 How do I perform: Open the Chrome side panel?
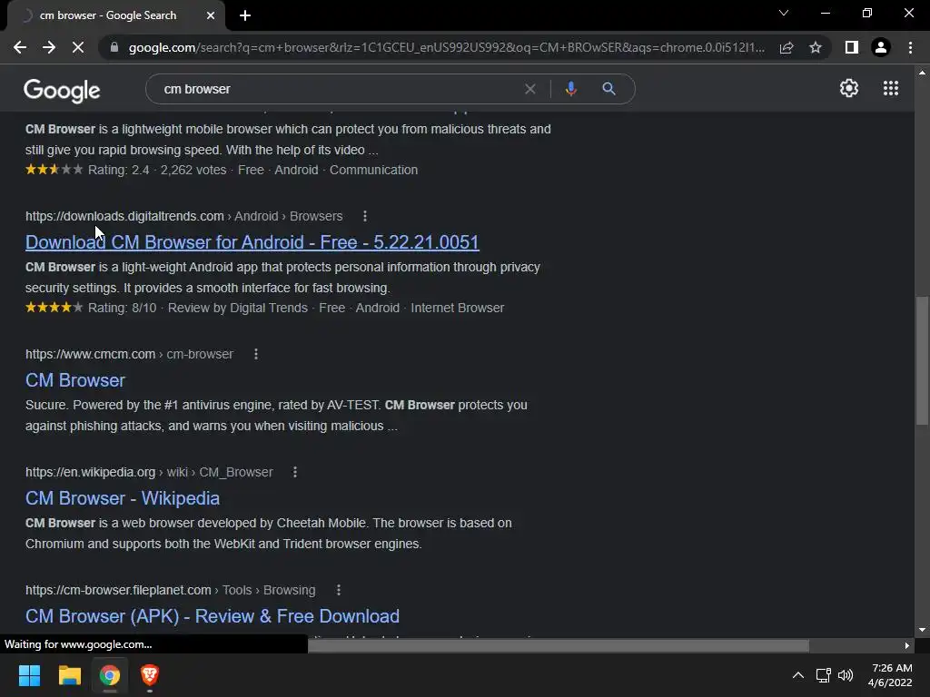click(x=852, y=47)
